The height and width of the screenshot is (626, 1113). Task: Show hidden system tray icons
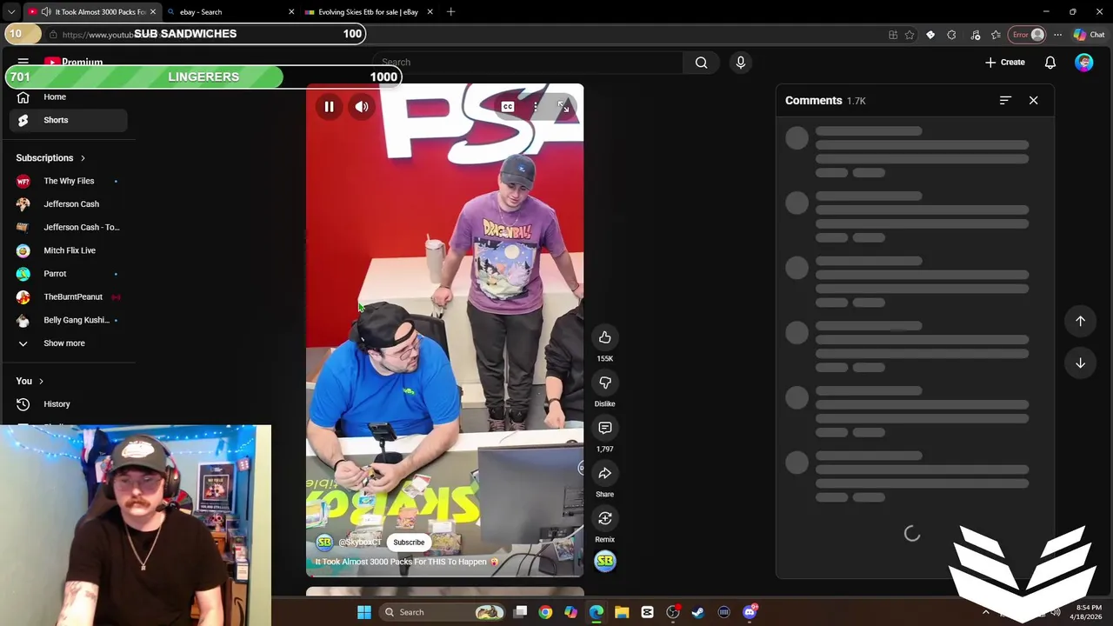(x=985, y=612)
